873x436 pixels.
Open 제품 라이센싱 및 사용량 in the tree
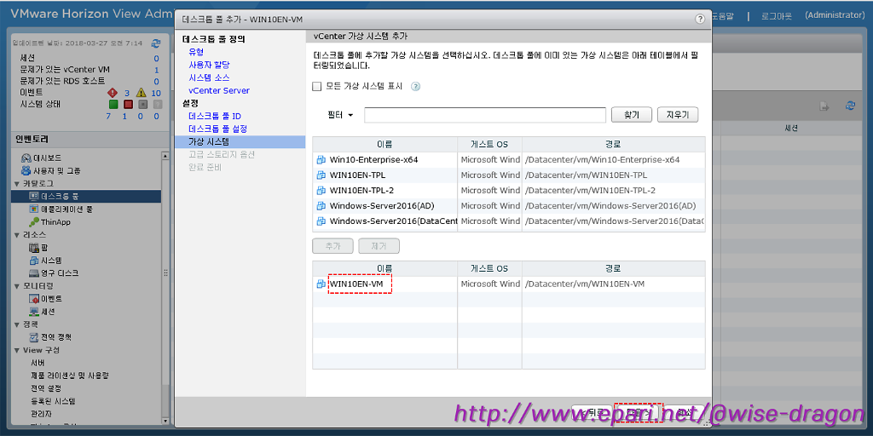pos(70,376)
